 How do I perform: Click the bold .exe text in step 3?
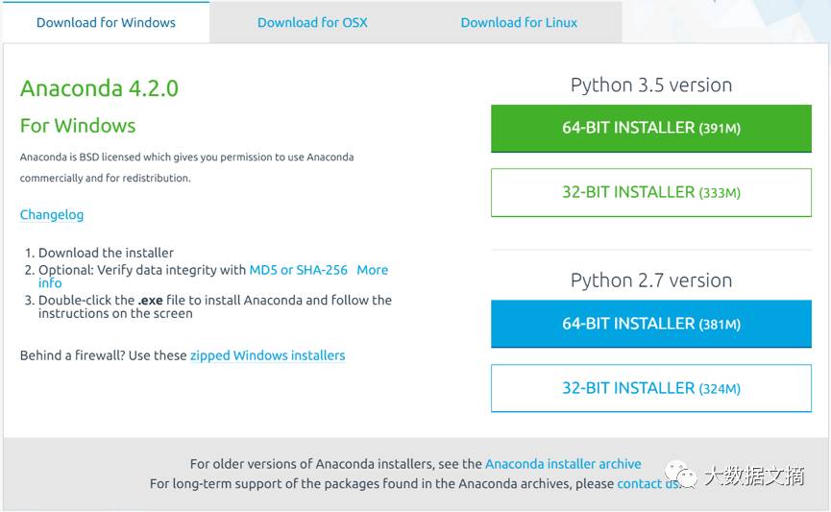coord(151,300)
